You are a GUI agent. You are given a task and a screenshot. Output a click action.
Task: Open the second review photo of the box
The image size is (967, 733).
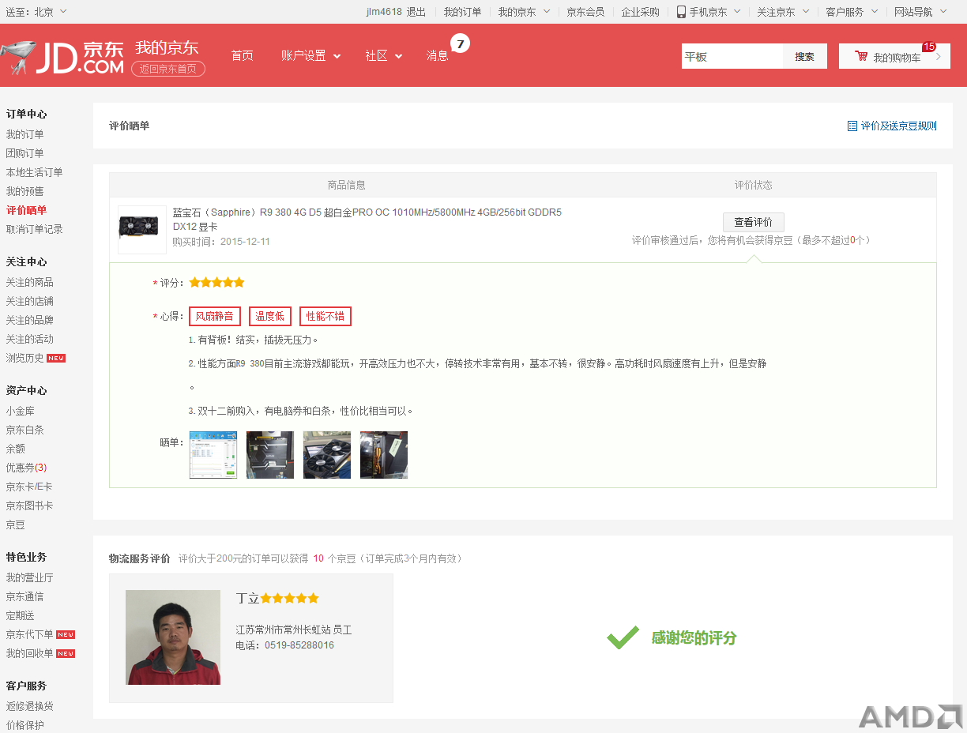tap(270, 455)
